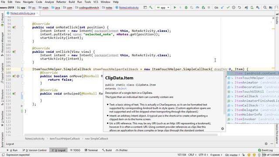
Task: Click the Make Project hammer icon
Action: click(x=151, y=7)
